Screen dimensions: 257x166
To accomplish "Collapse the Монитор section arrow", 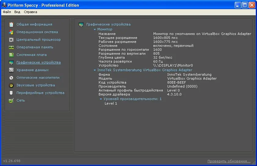I will coord(95,29).
